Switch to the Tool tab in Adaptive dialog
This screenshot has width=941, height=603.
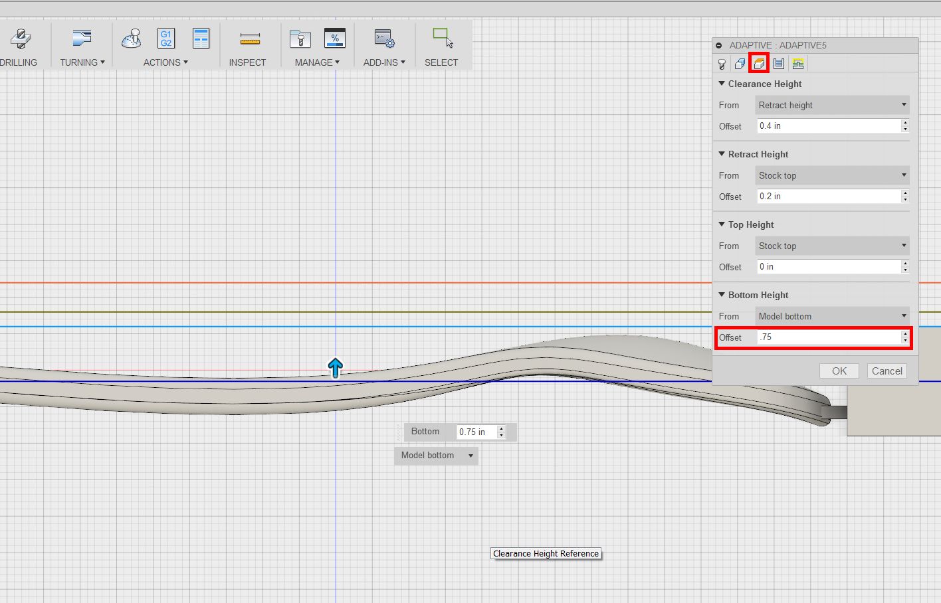coord(722,64)
